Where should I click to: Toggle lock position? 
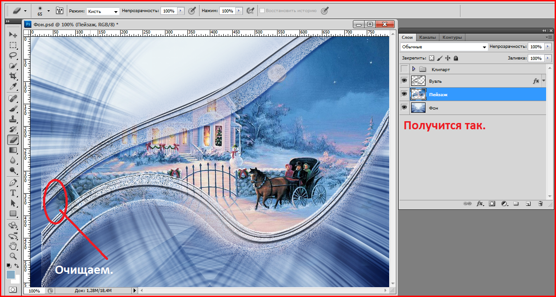click(447, 58)
